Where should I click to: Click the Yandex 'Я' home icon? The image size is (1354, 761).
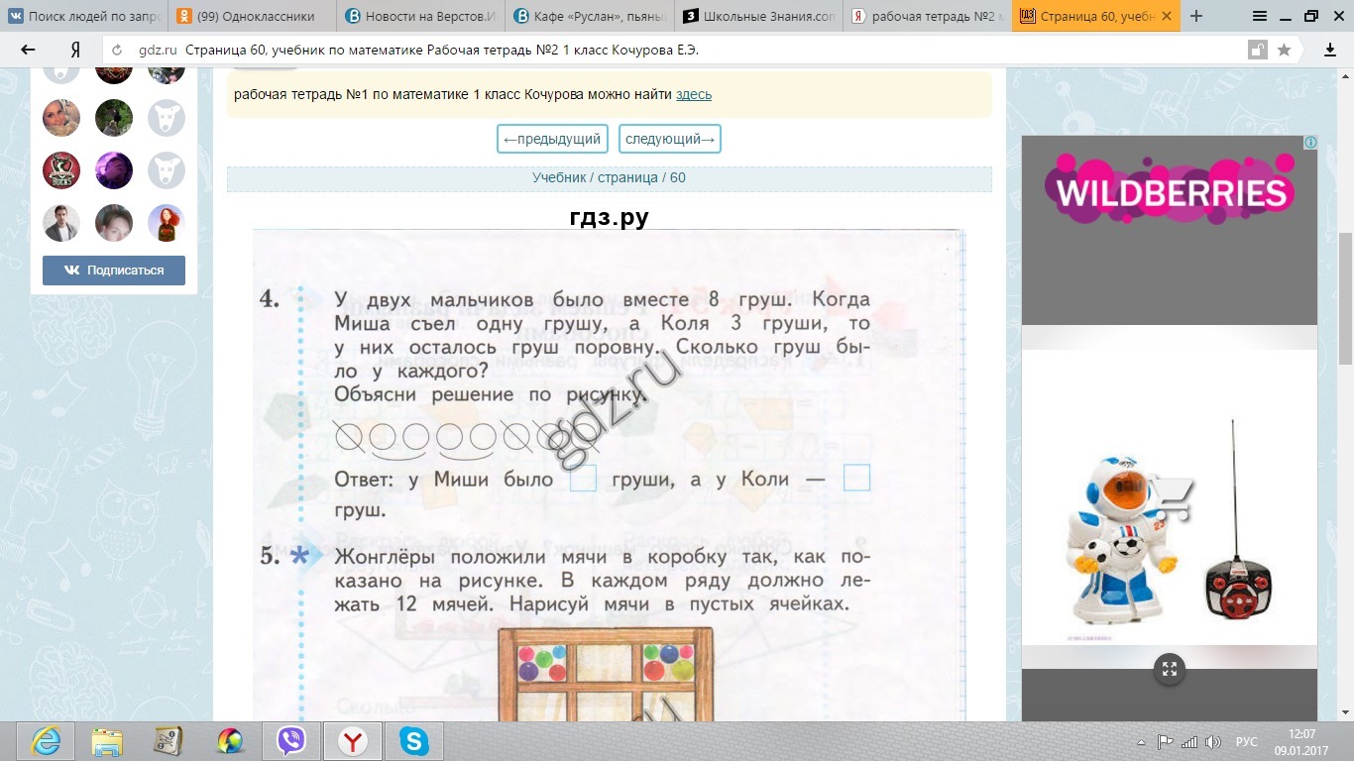(x=75, y=51)
